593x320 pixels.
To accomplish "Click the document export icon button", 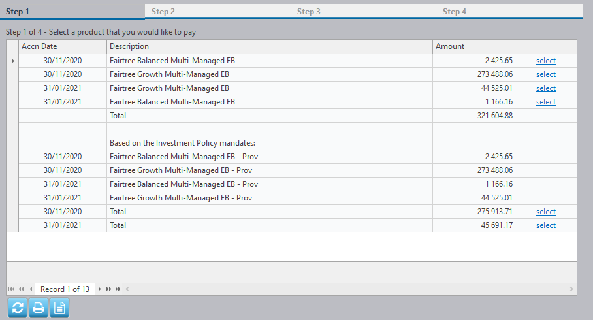I will click(59, 308).
